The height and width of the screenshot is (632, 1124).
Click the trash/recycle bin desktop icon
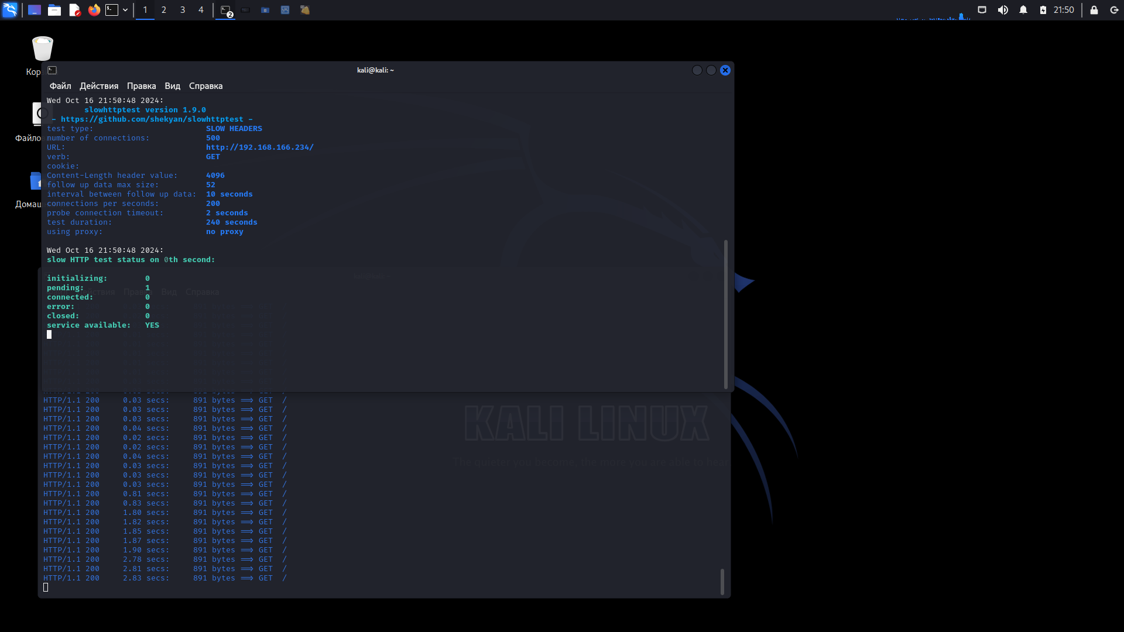(x=43, y=48)
